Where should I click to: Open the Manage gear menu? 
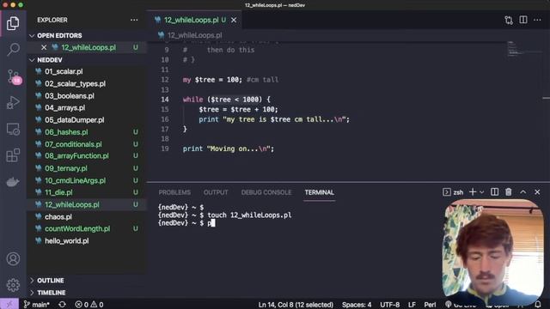[13, 285]
